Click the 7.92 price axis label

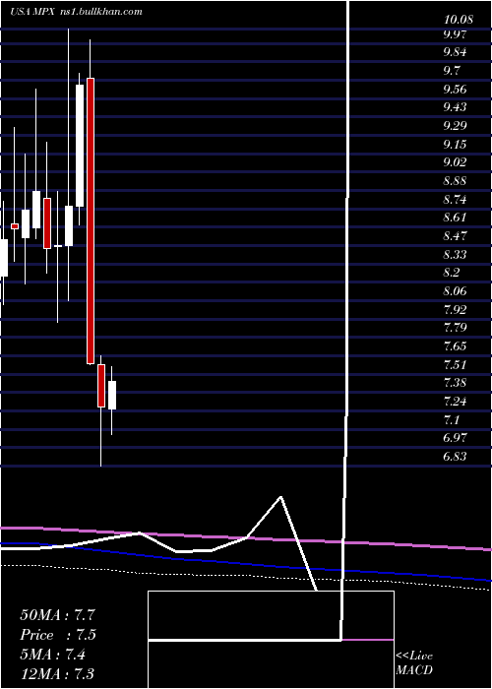[455, 309]
